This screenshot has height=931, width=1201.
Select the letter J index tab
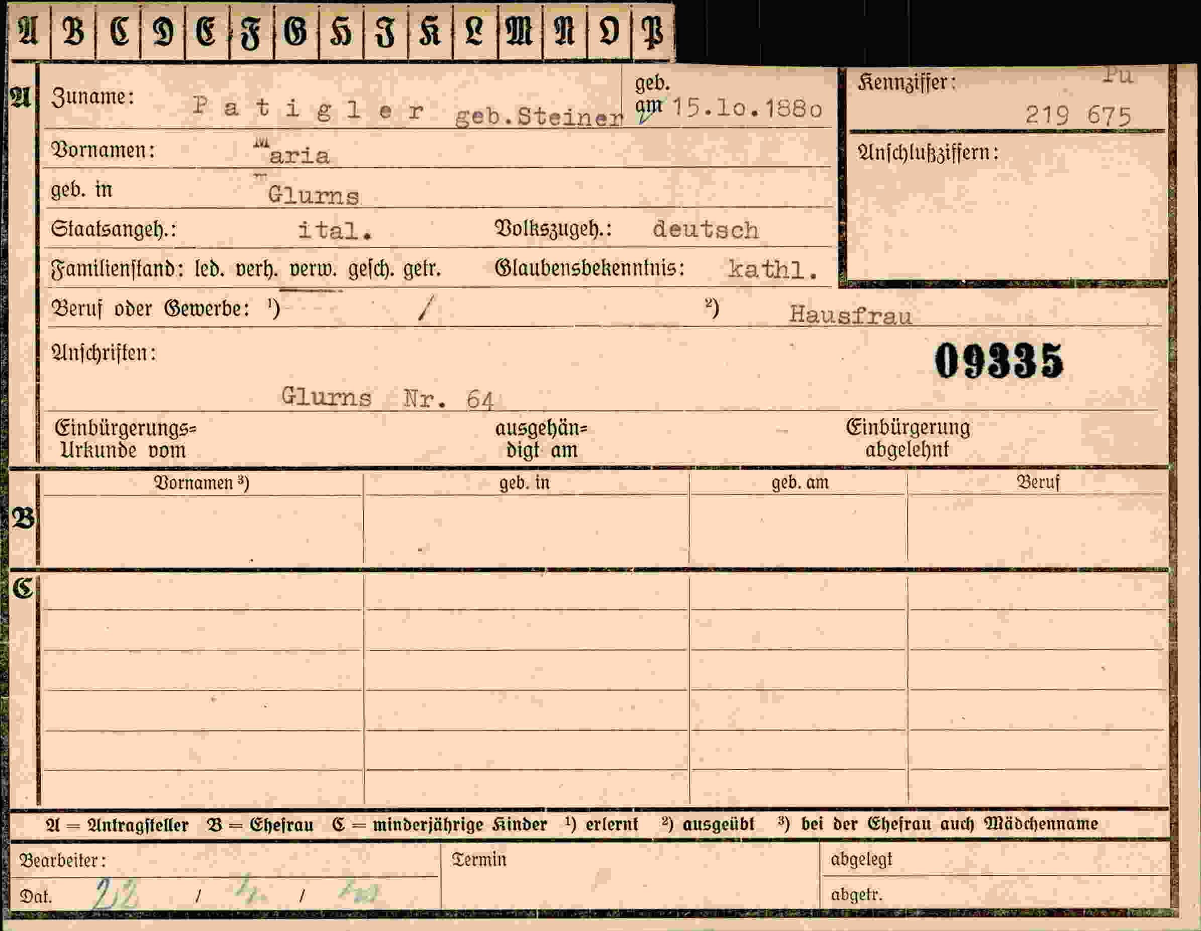pyautogui.click(x=385, y=31)
